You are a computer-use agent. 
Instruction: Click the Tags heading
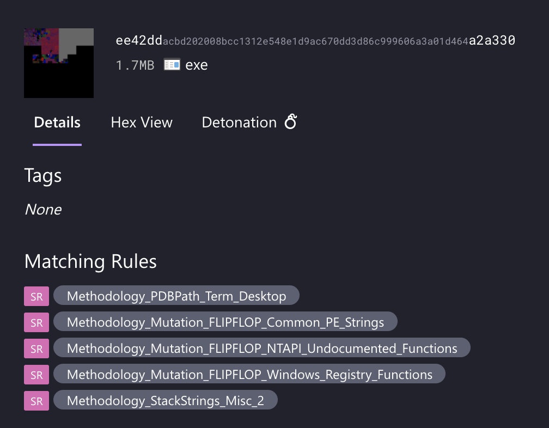pos(43,175)
